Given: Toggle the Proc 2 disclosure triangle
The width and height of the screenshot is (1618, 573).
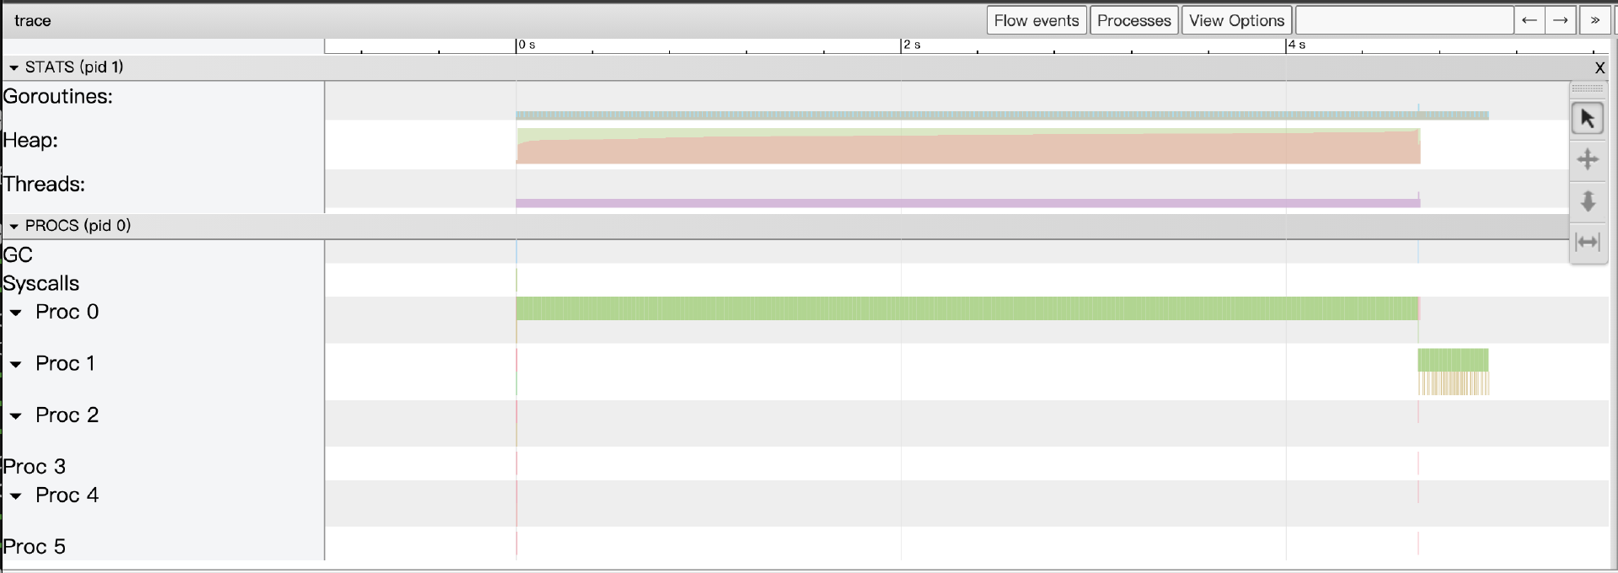Looking at the screenshot, I should tap(16, 415).
